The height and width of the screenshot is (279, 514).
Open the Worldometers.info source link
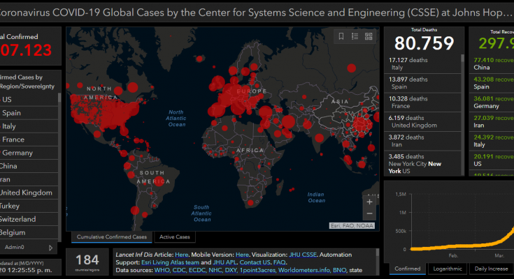304,270
